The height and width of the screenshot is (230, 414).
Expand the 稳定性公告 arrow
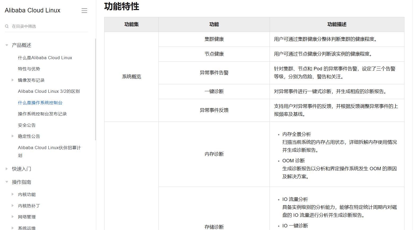click(x=12, y=136)
